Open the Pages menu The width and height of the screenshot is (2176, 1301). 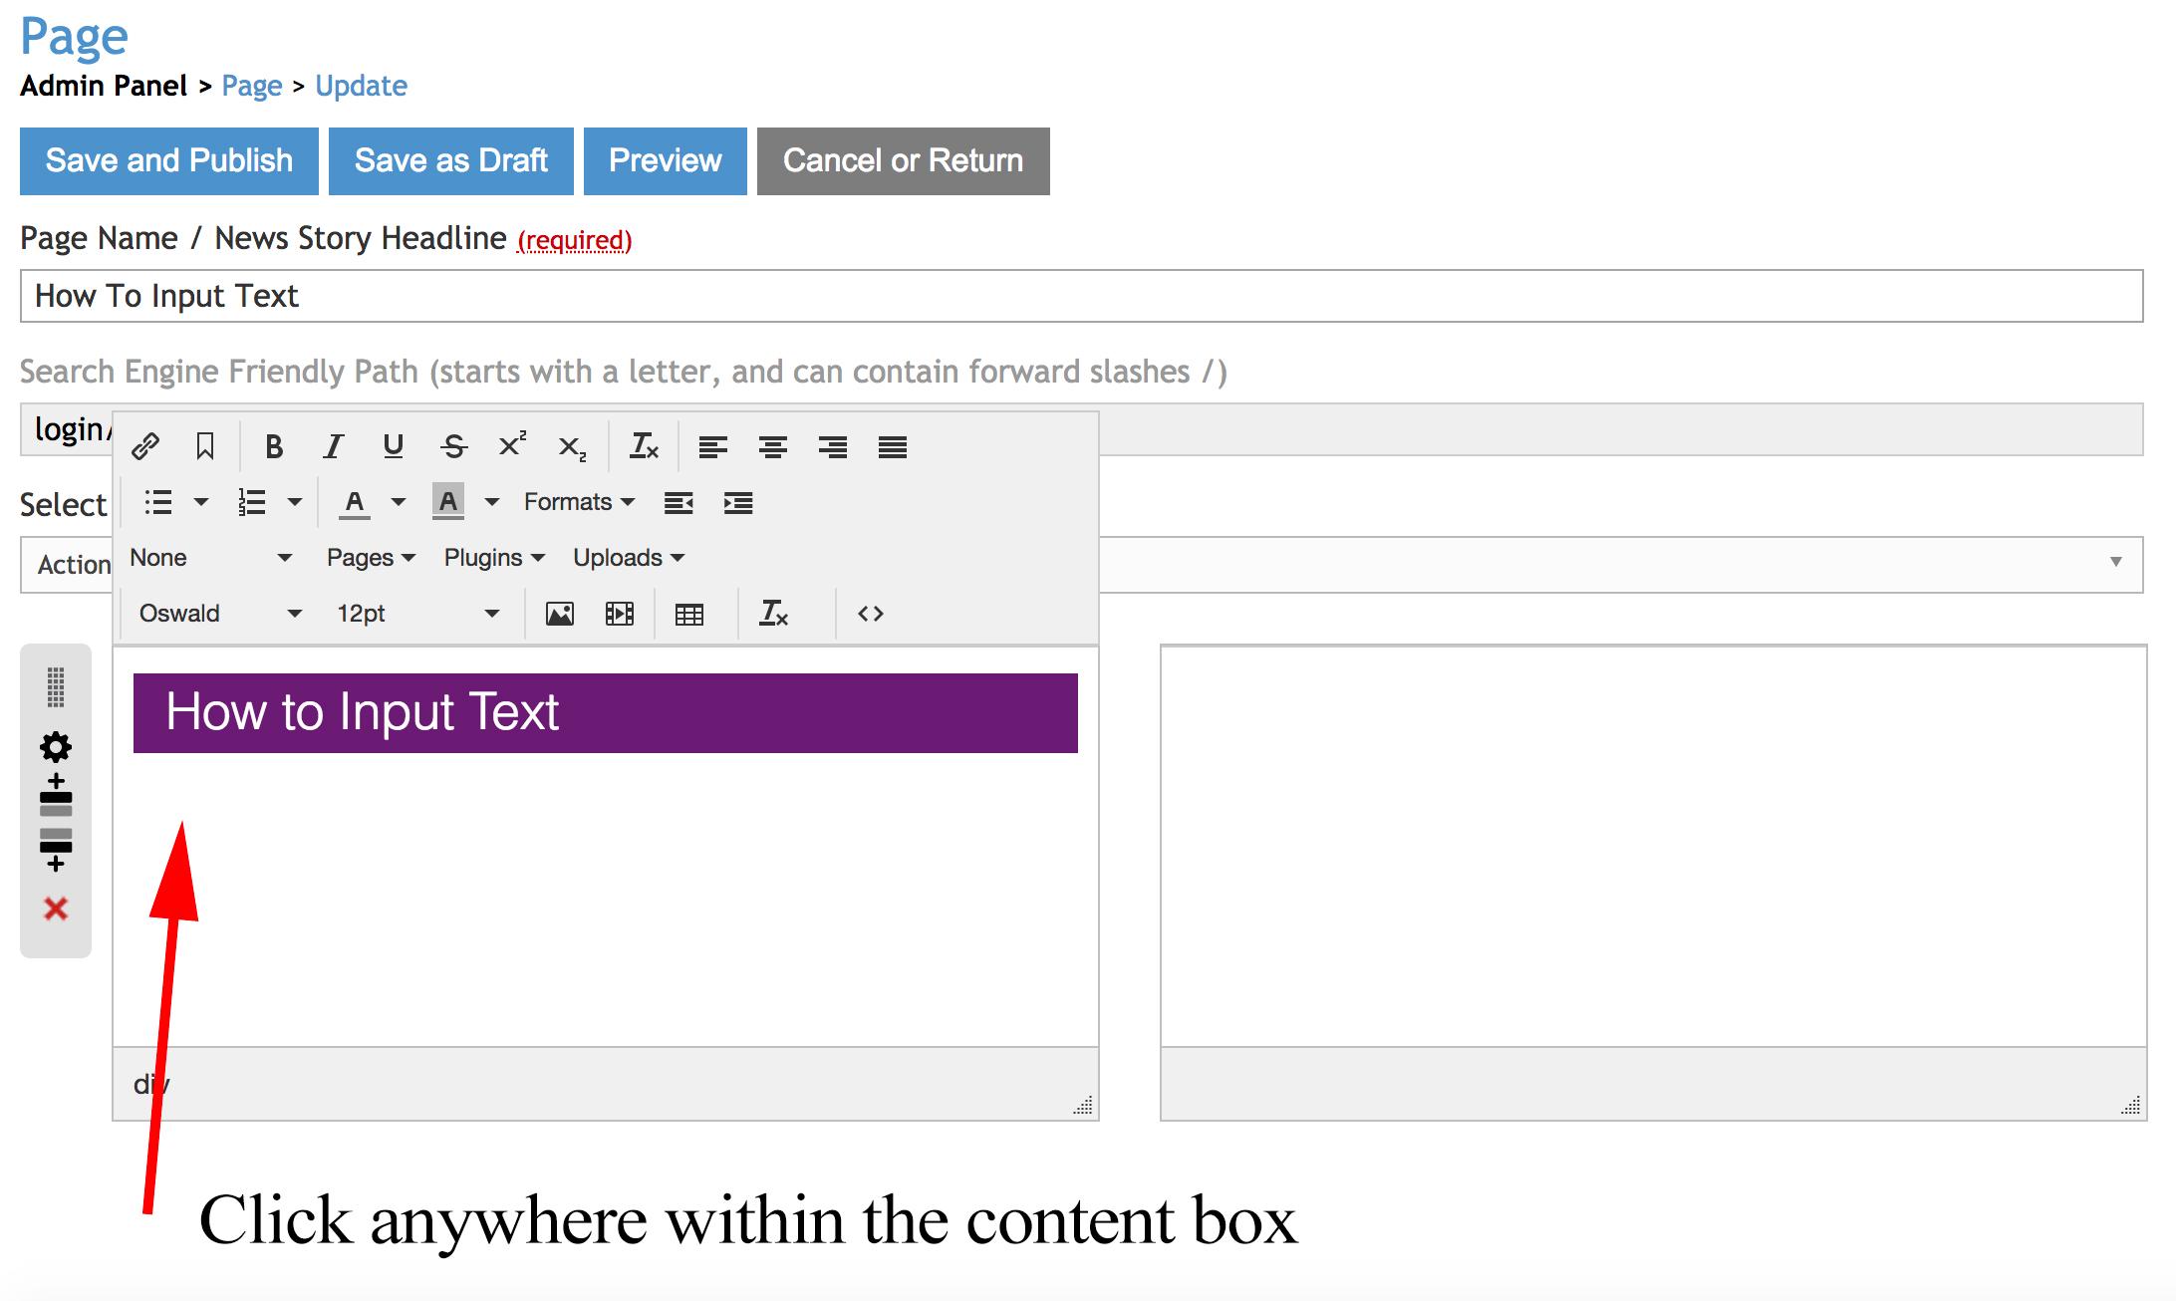click(365, 558)
